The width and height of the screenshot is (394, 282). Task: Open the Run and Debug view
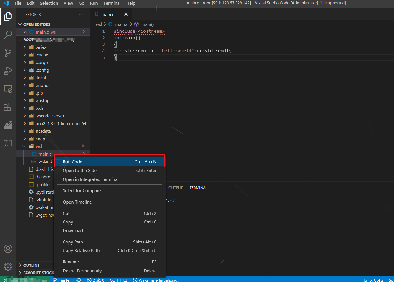tap(8, 70)
